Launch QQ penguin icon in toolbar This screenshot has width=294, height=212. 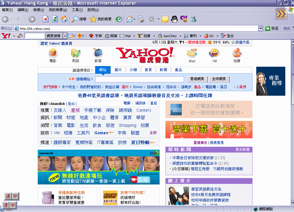pos(174,19)
